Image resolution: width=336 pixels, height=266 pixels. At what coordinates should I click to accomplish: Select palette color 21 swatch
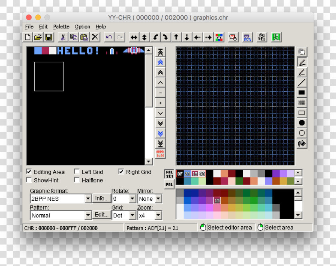[188, 174]
